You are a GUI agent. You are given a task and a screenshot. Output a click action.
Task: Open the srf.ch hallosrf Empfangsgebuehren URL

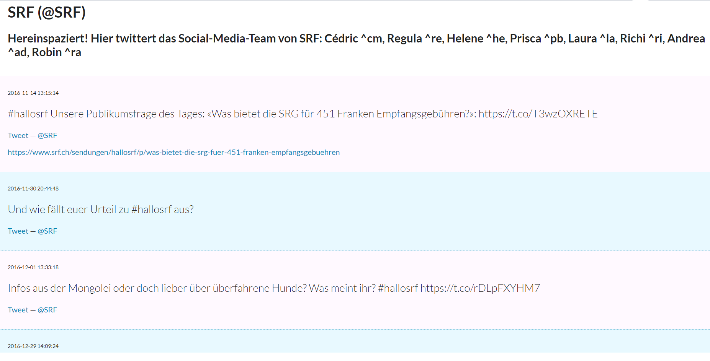coord(173,153)
